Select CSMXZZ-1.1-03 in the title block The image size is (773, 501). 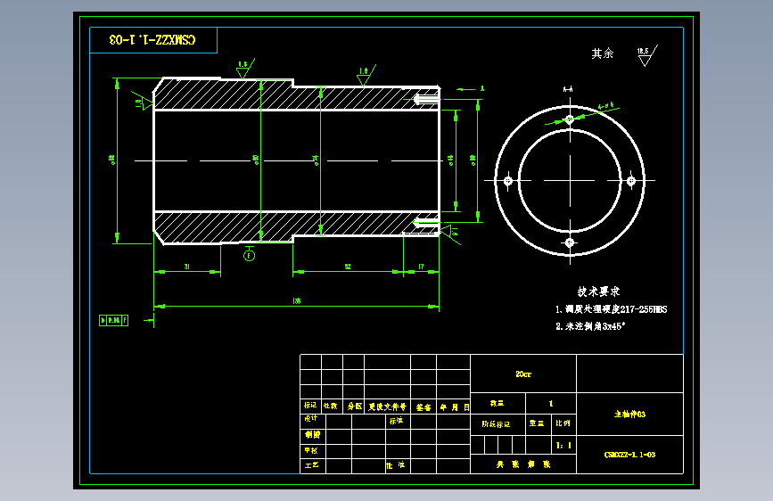coord(629,455)
